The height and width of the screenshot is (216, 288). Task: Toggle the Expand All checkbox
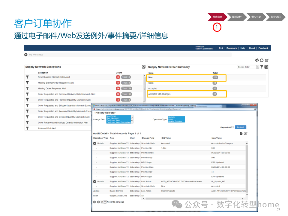(232, 127)
